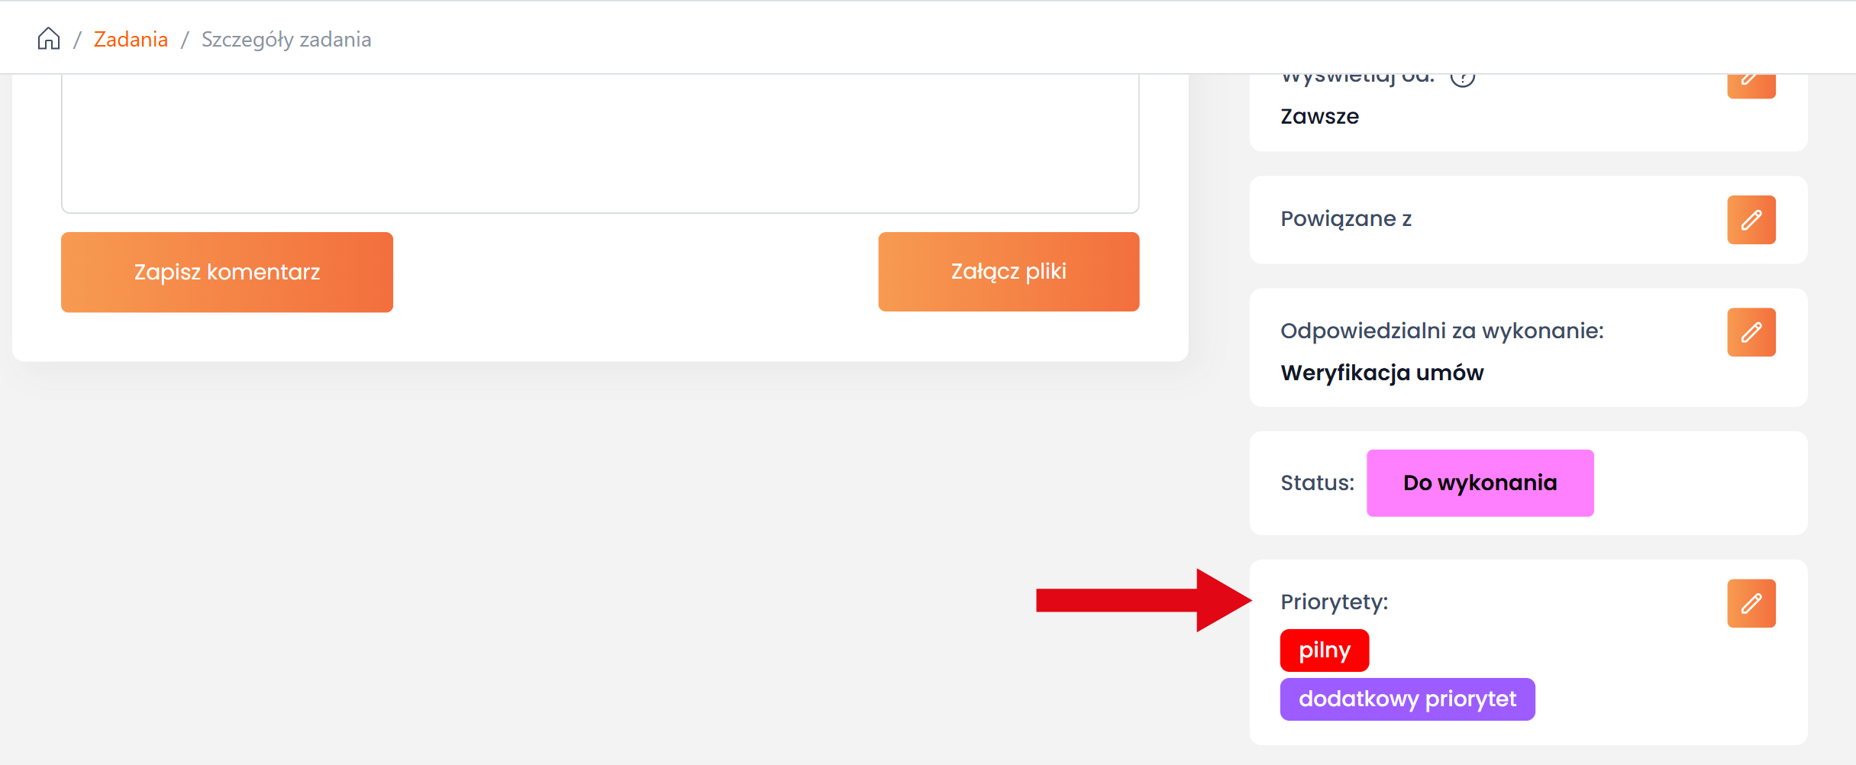Click the Status label

click(1317, 483)
